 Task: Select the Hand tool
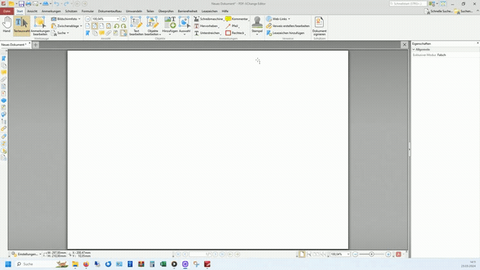pos(6,24)
